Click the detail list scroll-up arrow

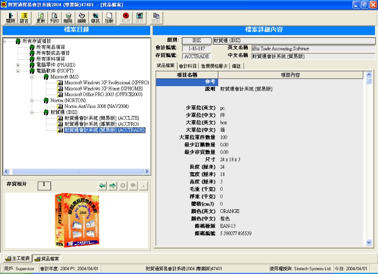pyautogui.click(x=369, y=75)
